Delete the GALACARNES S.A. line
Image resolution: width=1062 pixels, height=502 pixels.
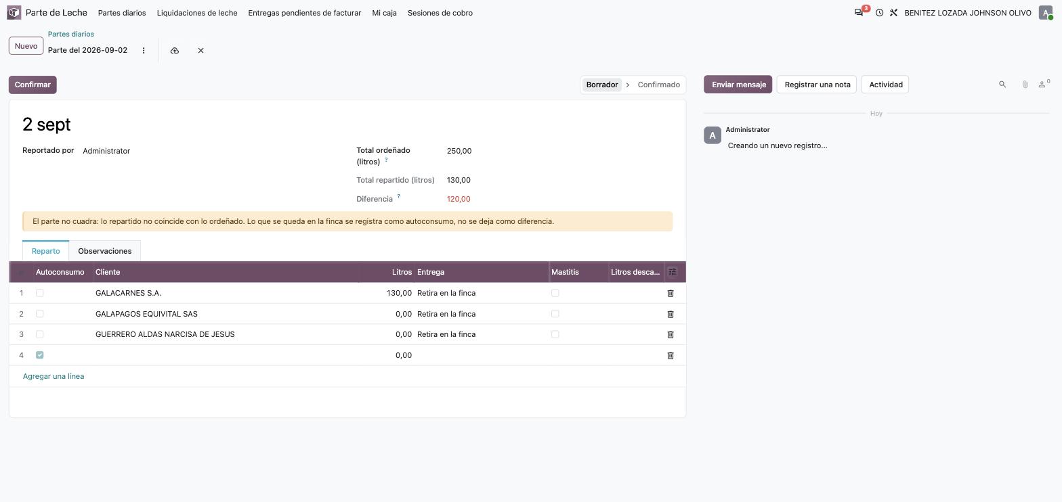pos(671,293)
